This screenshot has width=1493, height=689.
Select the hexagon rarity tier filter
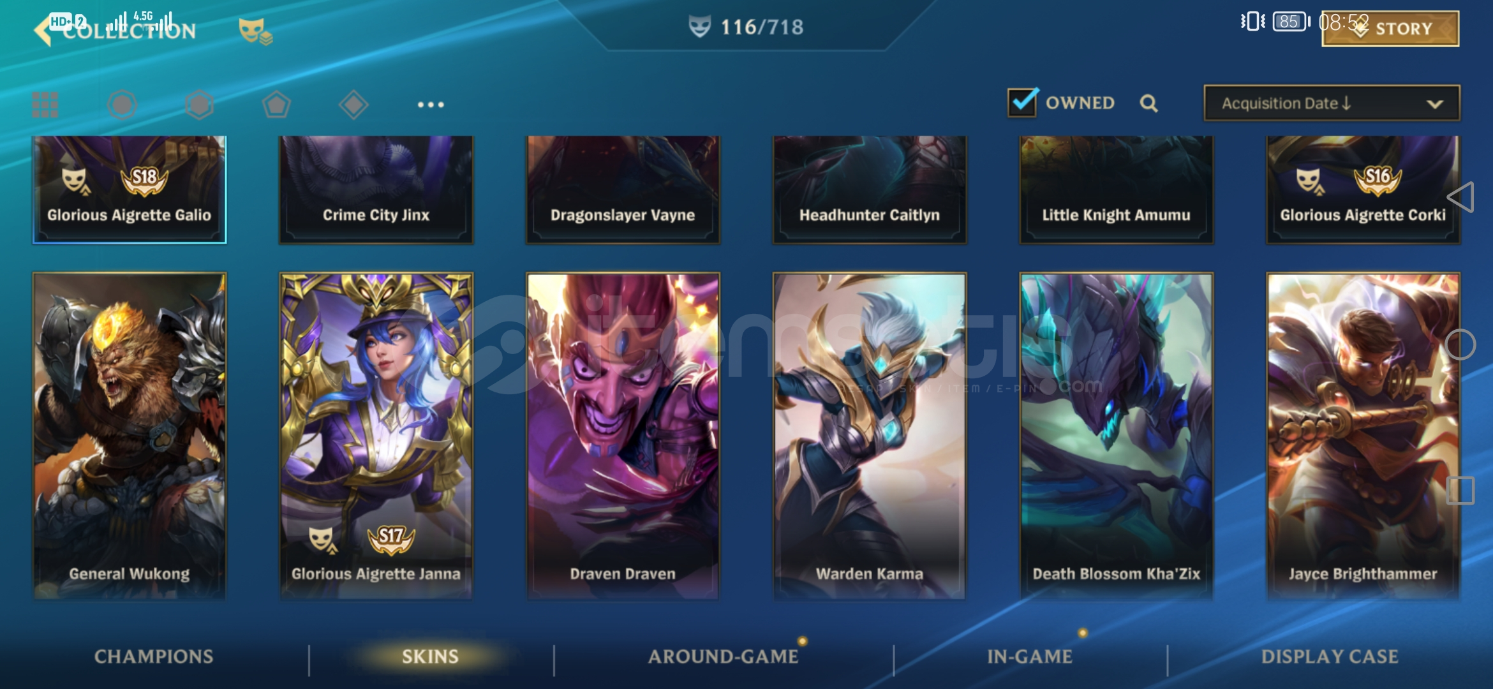point(199,105)
